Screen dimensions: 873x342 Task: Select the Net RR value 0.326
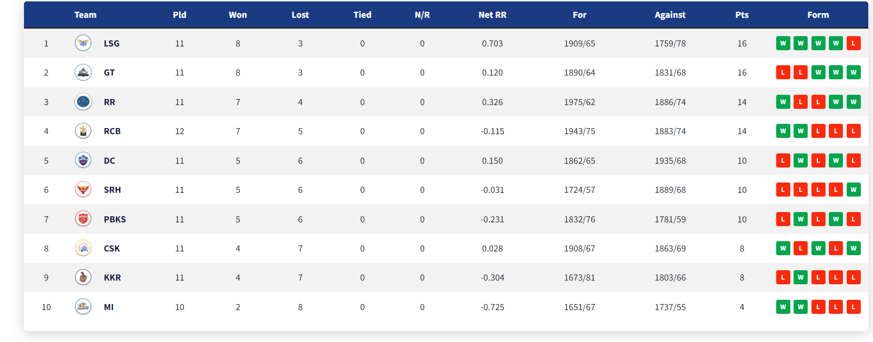pyautogui.click(x=492, y=102)
